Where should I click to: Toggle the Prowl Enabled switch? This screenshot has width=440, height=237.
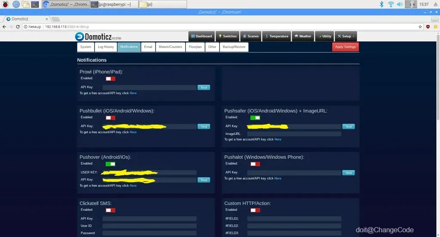[110, 79]
